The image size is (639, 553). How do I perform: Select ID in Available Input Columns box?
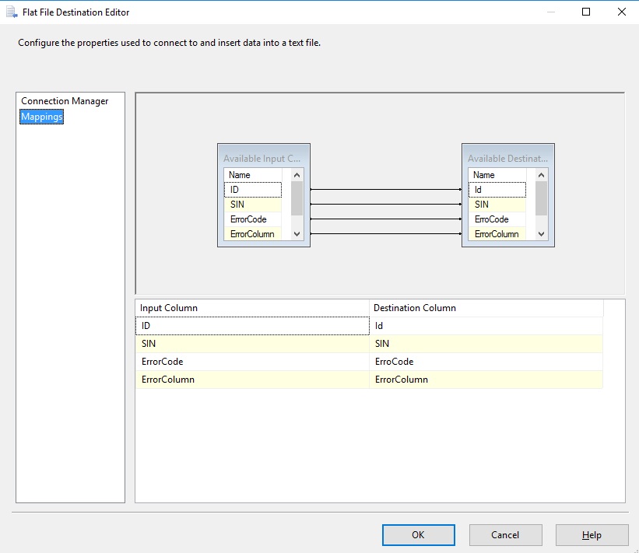[x=253, y=190]
